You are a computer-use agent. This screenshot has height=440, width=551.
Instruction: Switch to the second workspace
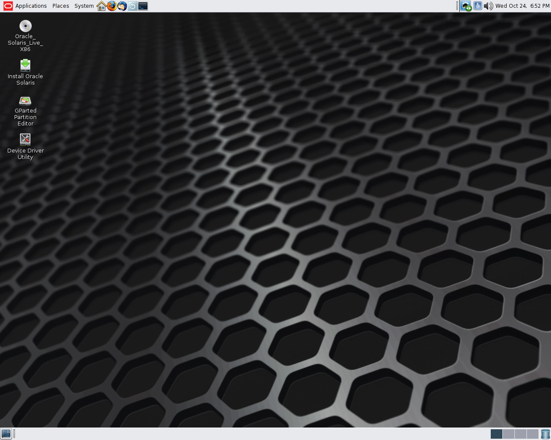508,434
